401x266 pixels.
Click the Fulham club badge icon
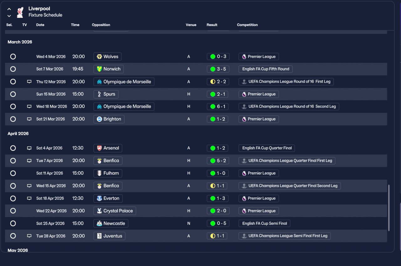(x=99, y=173)
